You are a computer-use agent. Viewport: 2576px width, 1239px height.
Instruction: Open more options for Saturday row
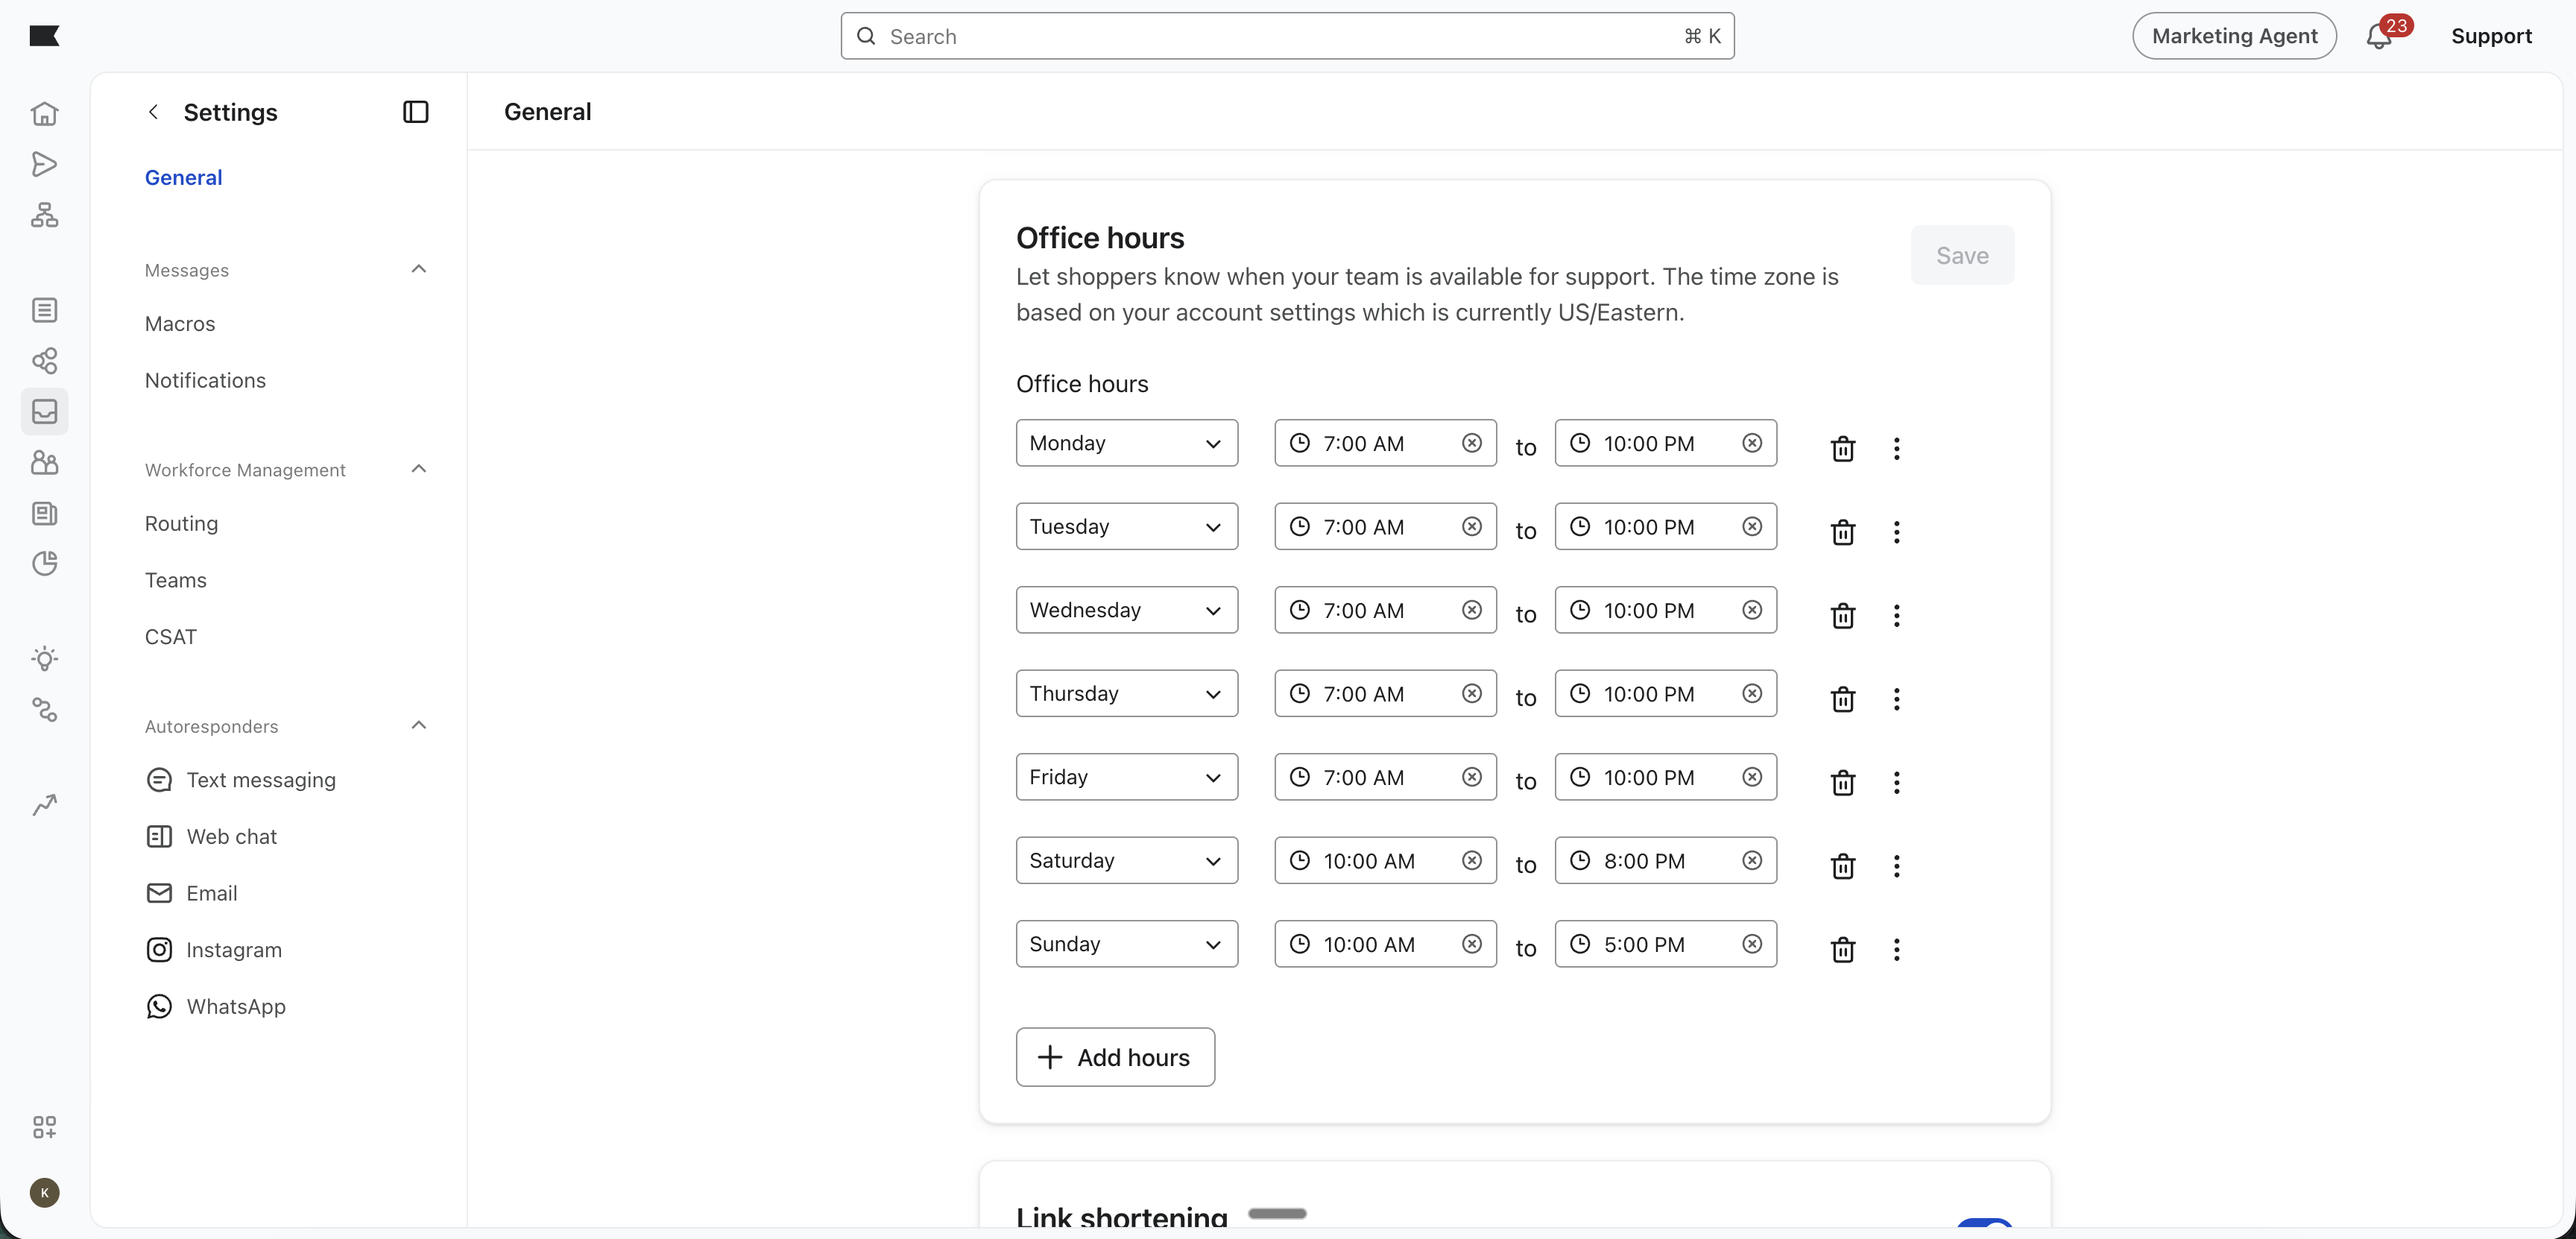1896,866
